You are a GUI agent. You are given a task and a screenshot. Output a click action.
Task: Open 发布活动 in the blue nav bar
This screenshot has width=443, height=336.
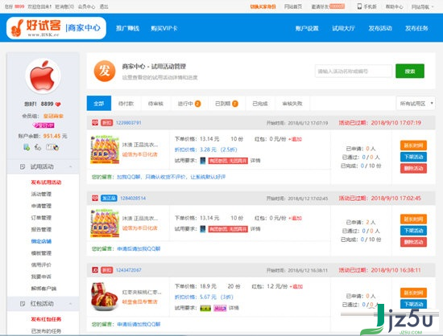tap(380, 28)
